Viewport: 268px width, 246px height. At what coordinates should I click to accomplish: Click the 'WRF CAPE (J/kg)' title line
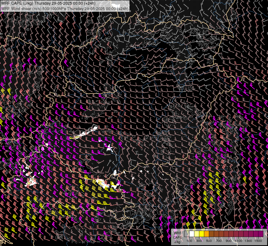48,3
